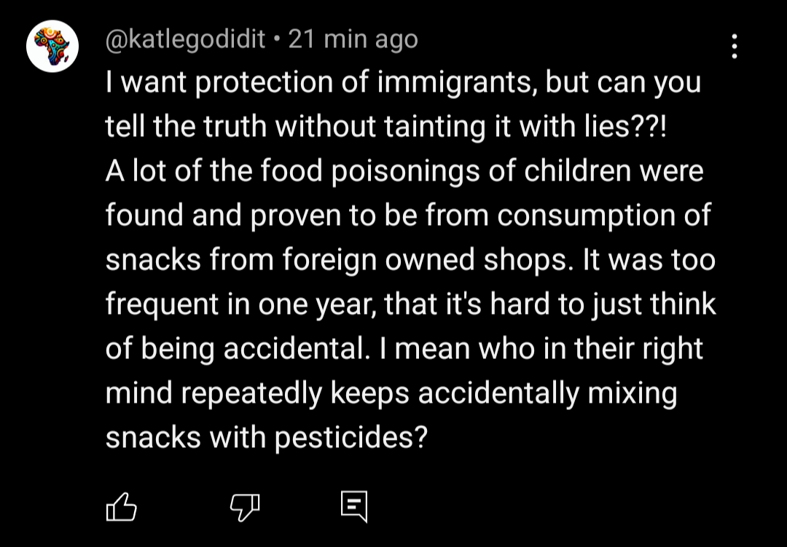Viewport: 787px width, 547px height.
Task: Click the line starting "found and proven"
Action: [408, 216]
